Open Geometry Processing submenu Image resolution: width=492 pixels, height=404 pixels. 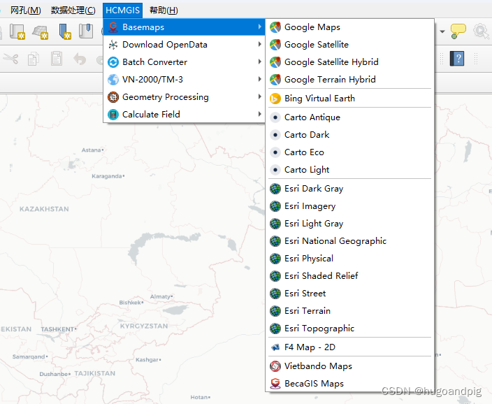point(184,97)
